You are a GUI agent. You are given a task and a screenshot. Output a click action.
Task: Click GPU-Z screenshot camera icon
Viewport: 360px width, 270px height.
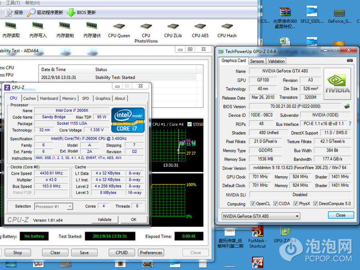coord(350,60)
